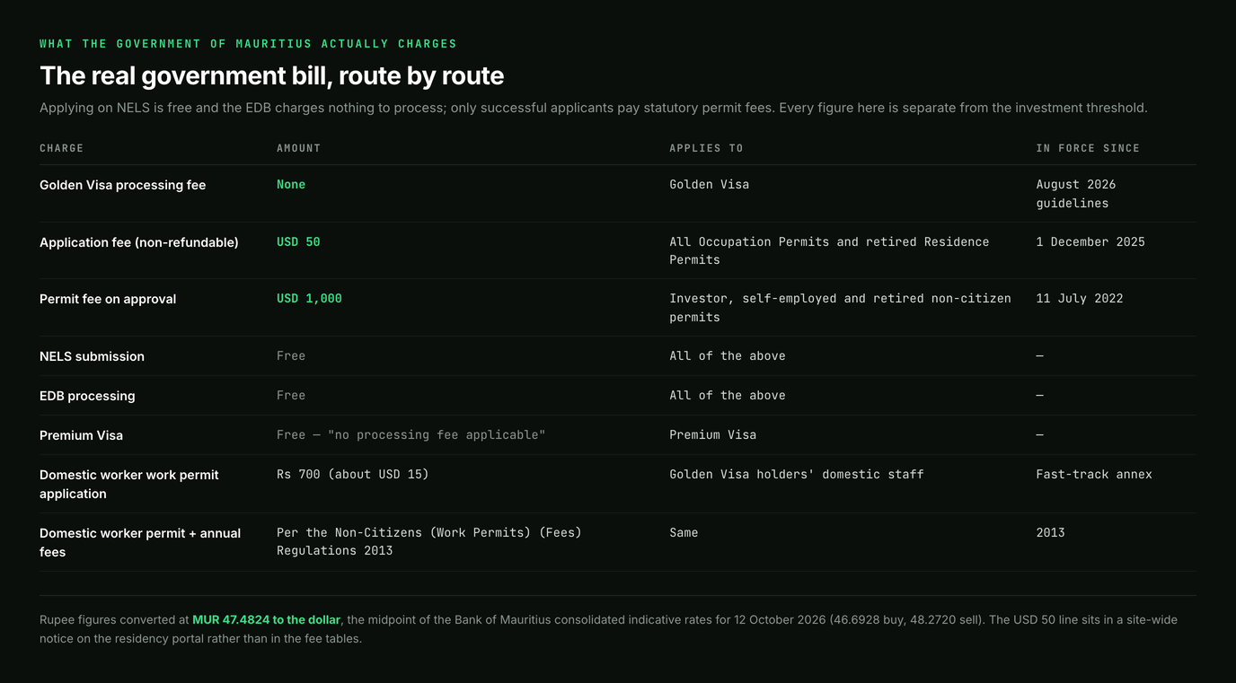
Task: Click the "no processing fee applicable" amount text
Action: (411, 435)
